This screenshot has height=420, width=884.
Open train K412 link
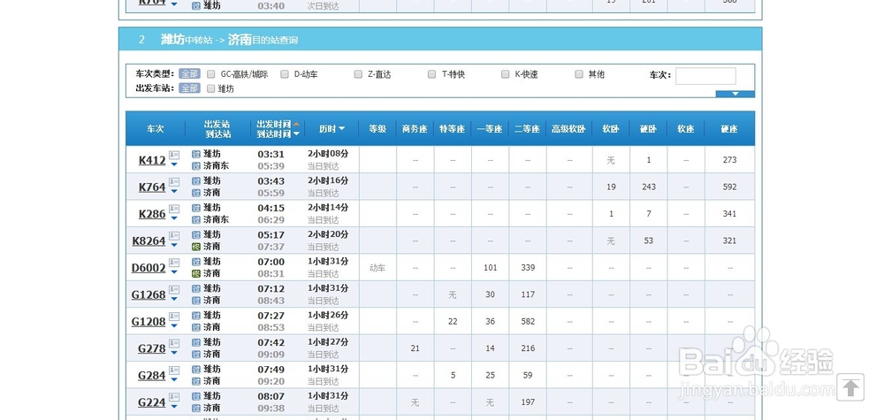pyautogui.click(x=152, y=160)
